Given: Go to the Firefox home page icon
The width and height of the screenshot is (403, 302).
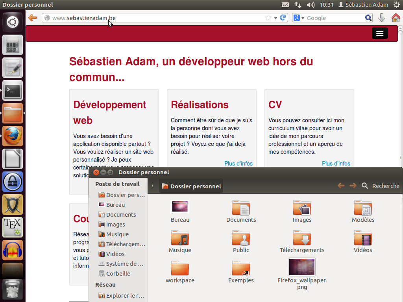Looking at the screenshot, I should [396, 18].
